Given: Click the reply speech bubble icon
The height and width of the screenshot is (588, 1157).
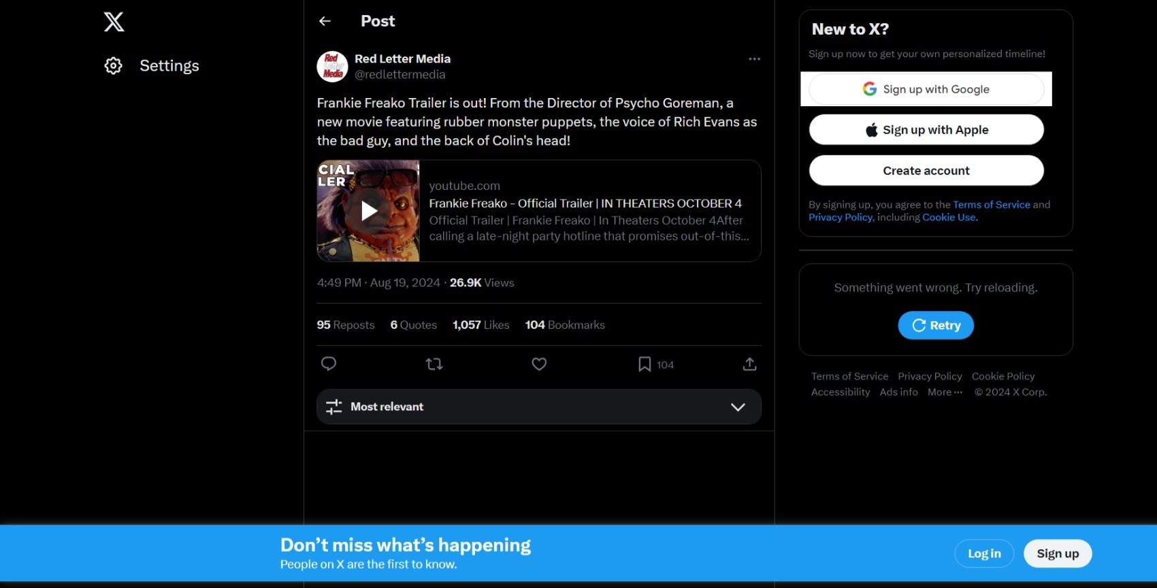Looking at the screenshot, I should pyautogui.click(x=329, y=364).
